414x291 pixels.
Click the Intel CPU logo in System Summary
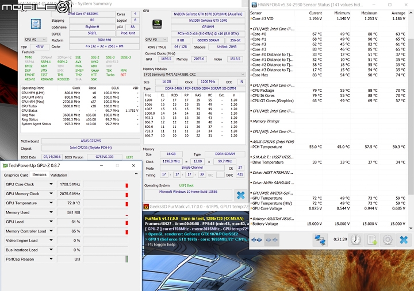[x=36, y=24]
